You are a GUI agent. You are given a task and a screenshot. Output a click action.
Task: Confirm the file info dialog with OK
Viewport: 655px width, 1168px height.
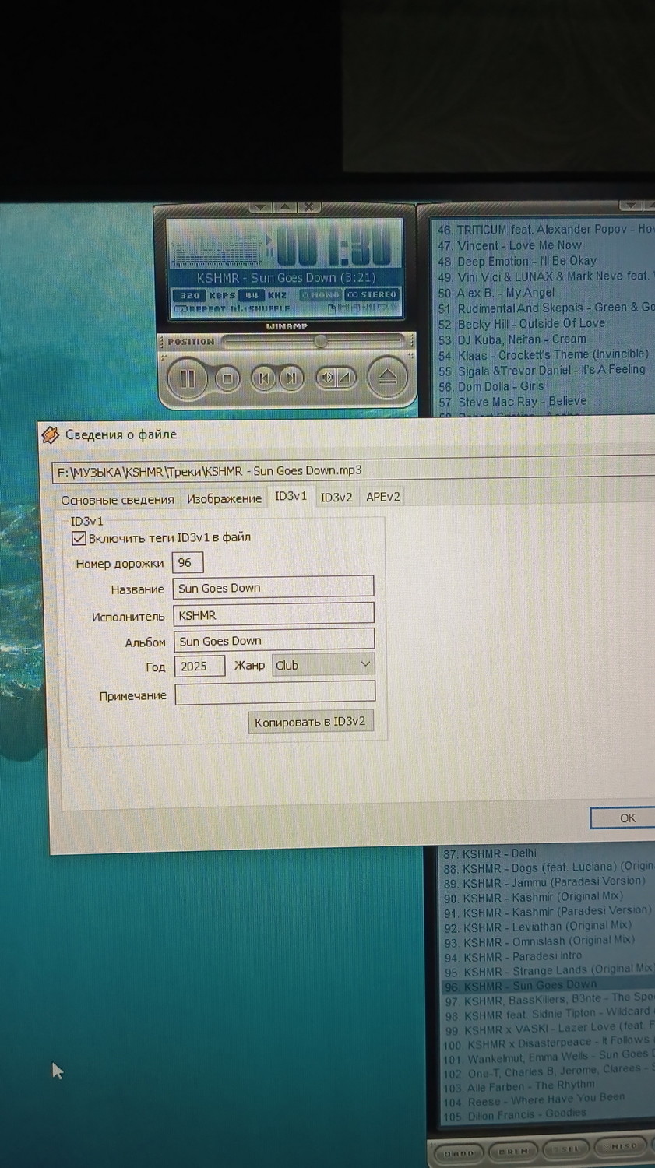pyautogui.click(x=627, y=818)
